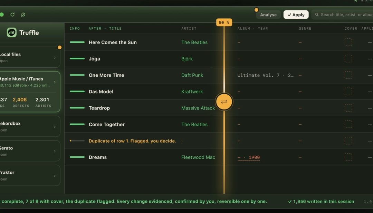Click the refresh icon in the toolbar
The height and width of the screenshot is (213, 373).
(12, 14)
